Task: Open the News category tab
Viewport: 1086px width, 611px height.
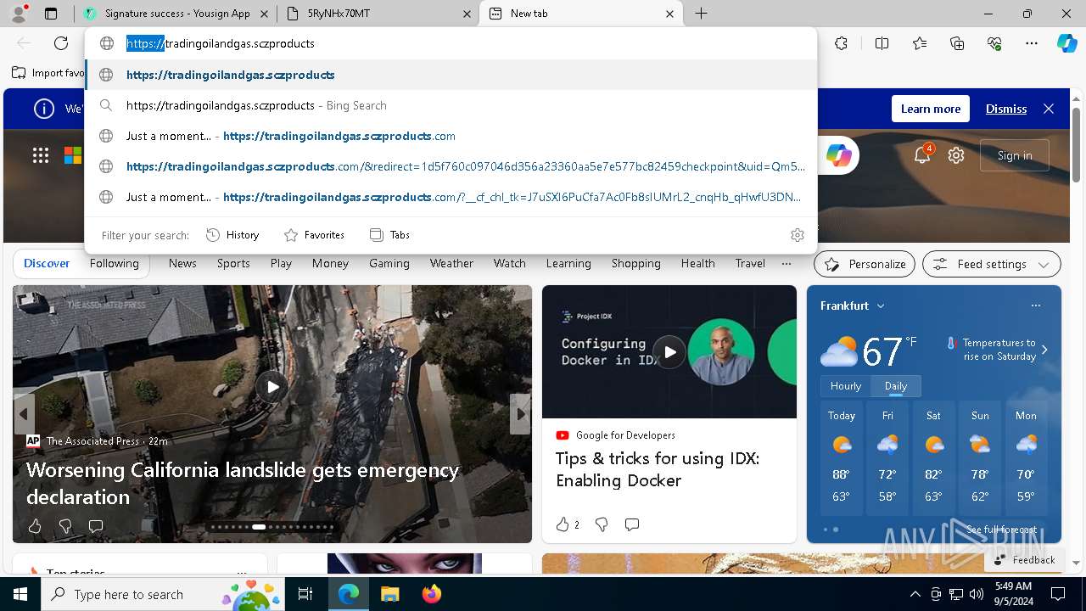Action: pyautogui.click(x=182, y=263)
